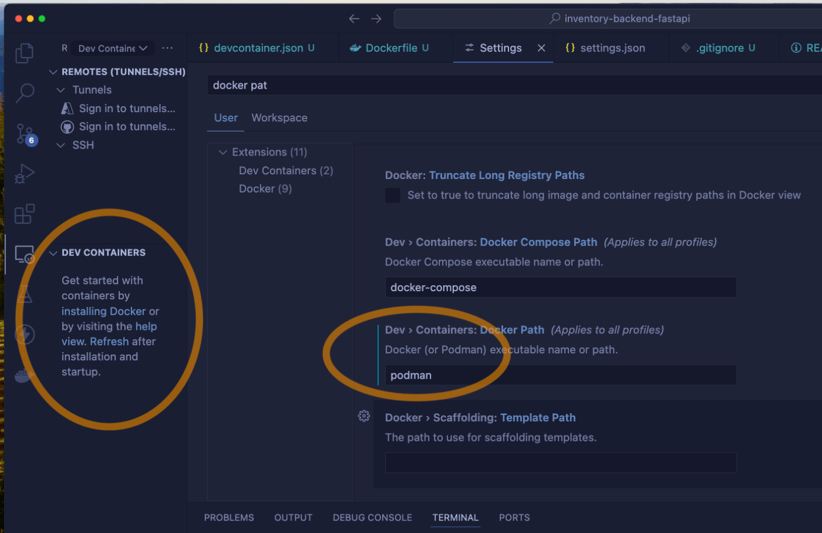
Task: Open the Remote Explorer view
Action: click(x=24, y=255)
